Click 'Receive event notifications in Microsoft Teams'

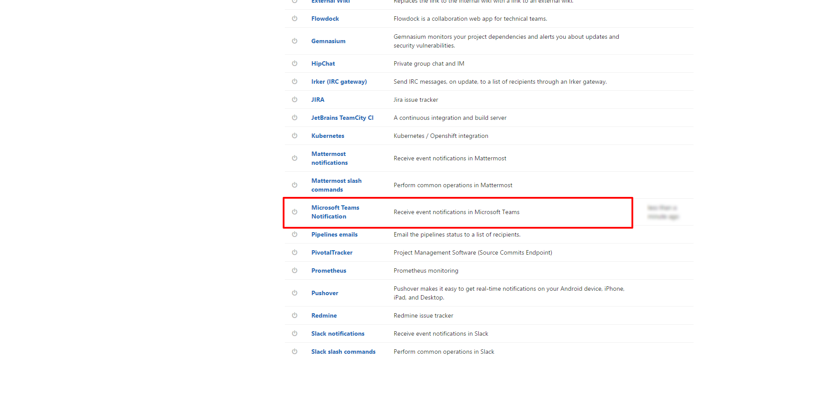coord(457,212)
